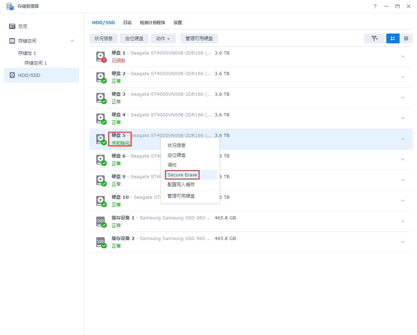Switch to the 日志 tab
417x335 pixels.
(x=127, y=22)
